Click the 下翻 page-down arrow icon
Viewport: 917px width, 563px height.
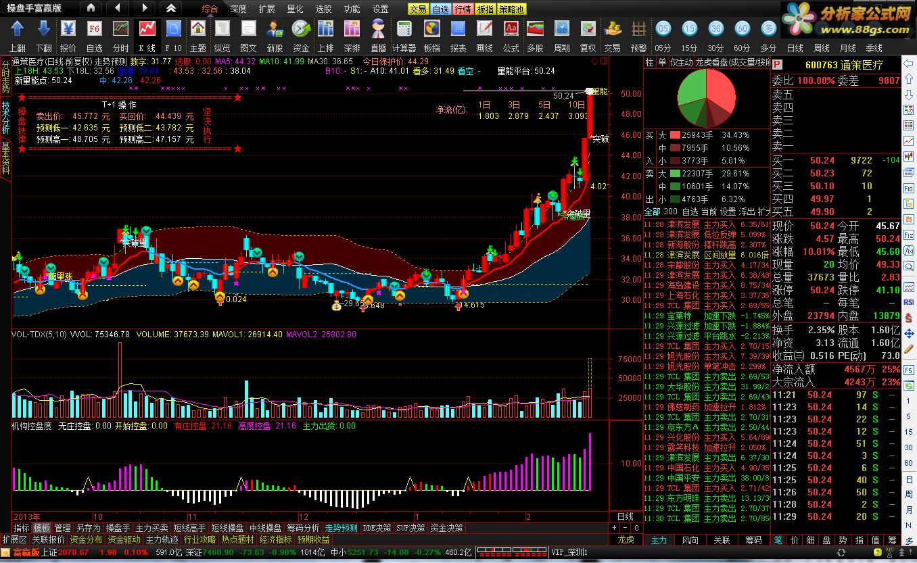(43, 29)
